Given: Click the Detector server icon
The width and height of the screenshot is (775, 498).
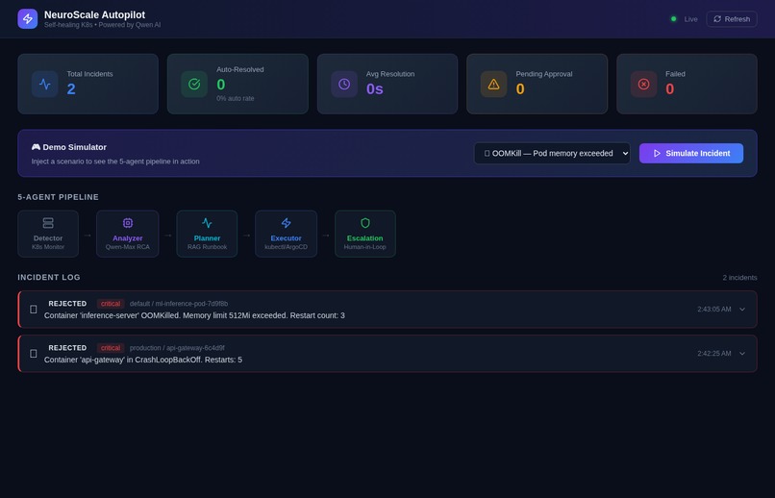Looking at the screenshot, I should (x=48, y=223).
